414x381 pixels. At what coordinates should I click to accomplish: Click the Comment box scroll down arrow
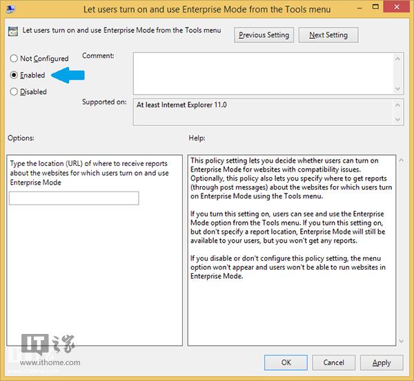(x=398, y=89)
